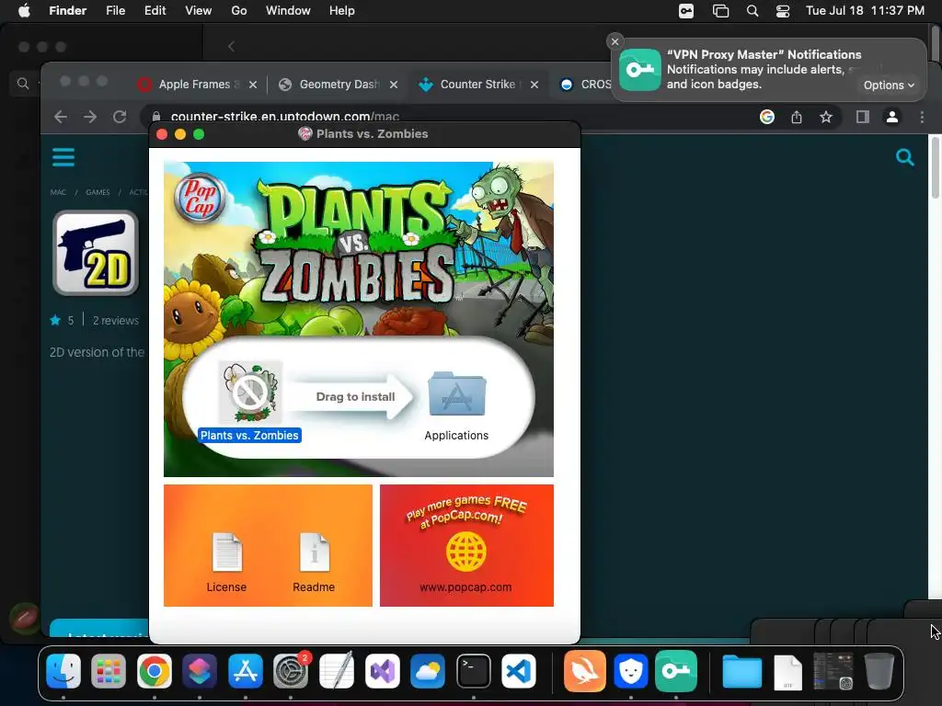Screen dimensions: 942x706
Task: Open the Edit menu
Action: tap(155, 11)
